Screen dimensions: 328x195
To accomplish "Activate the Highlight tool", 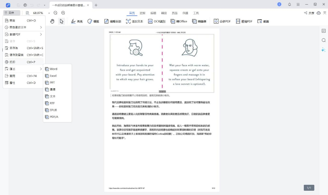I will tap(77, 21).
